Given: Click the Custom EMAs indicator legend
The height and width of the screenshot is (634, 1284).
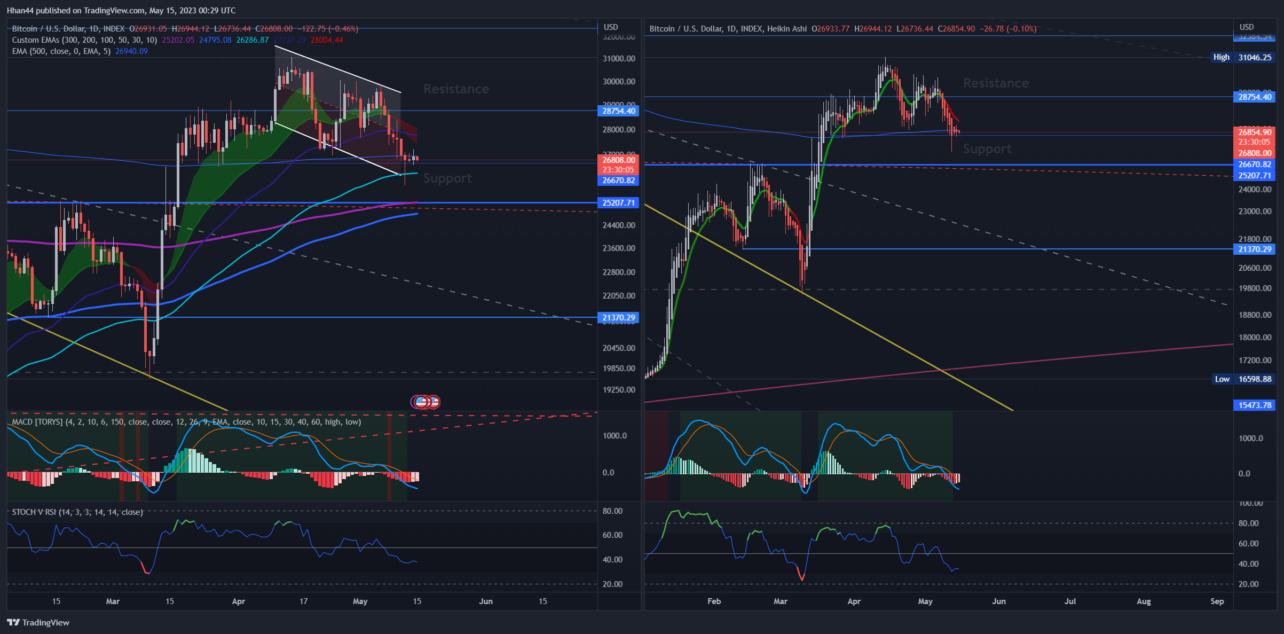Looking at the screenshot, I should click(84, 40).
